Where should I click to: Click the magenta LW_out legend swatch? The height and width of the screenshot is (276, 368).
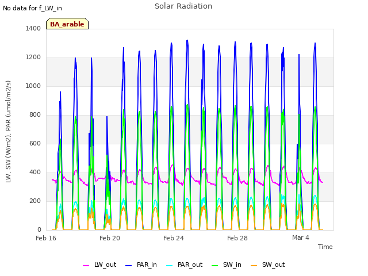pos(86,266)
